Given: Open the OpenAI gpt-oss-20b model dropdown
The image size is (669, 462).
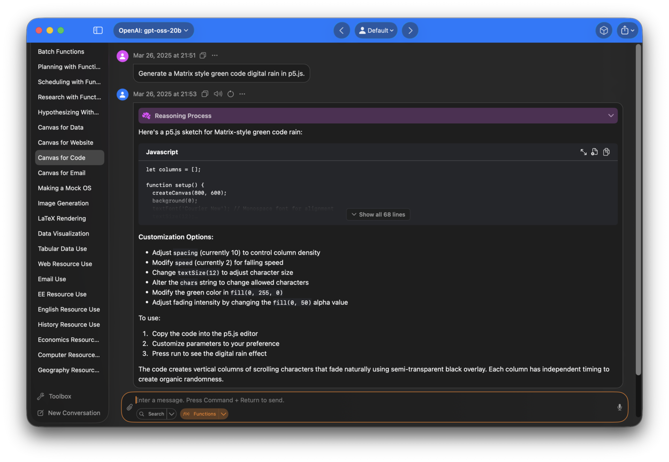Looking at the screenshot, I should tap(153, 30).
